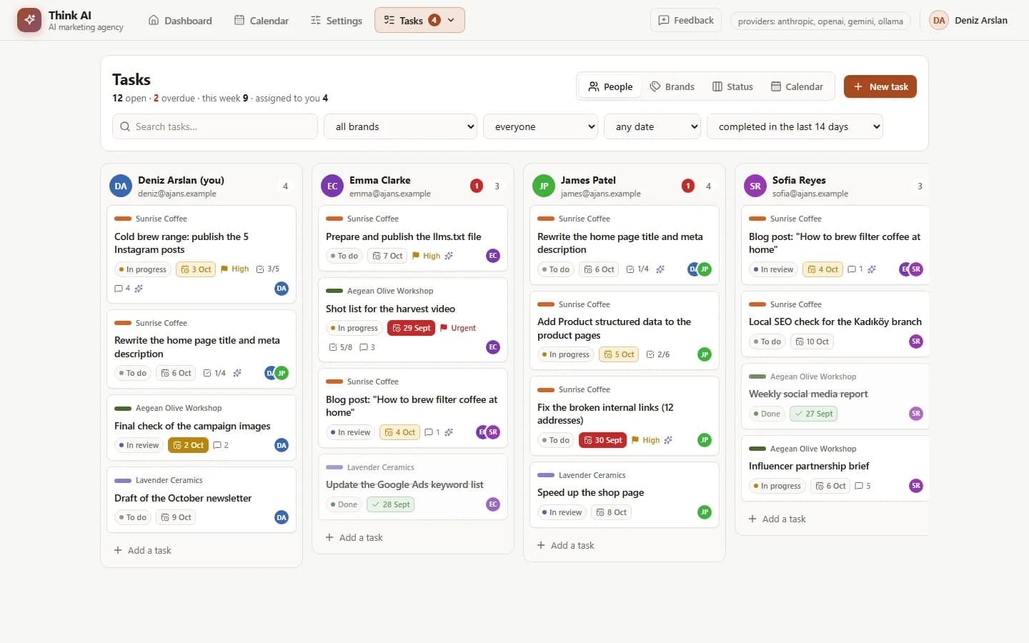Toggle the Status grouping view
The image size is (1029, 643).
732,86
